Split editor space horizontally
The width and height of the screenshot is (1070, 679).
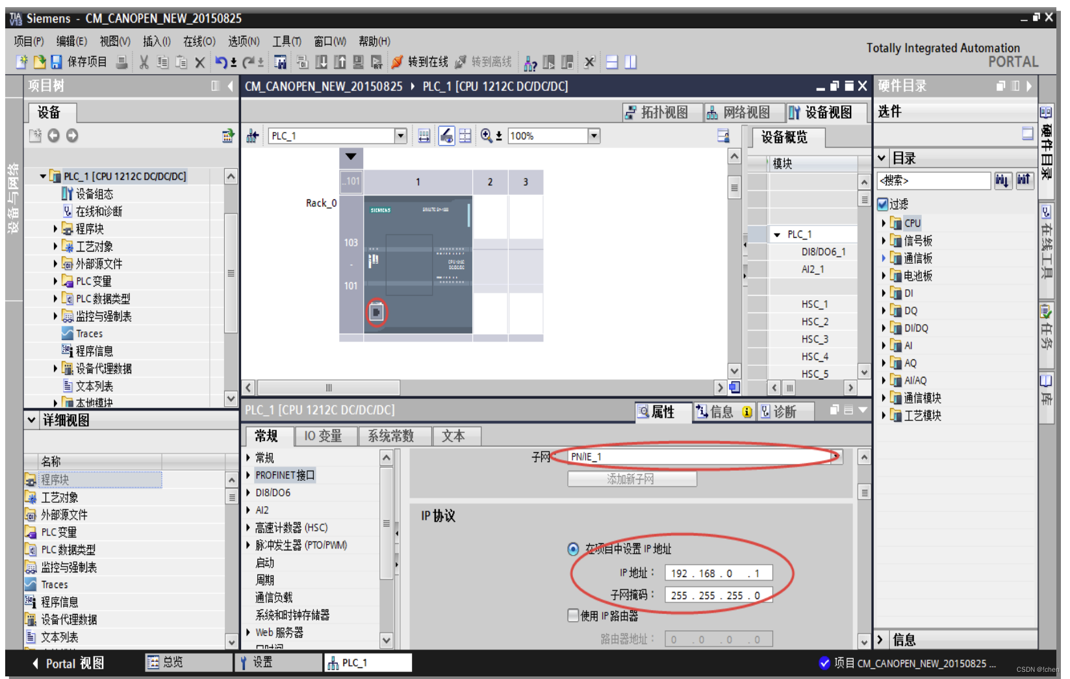[x=611, y=62]
